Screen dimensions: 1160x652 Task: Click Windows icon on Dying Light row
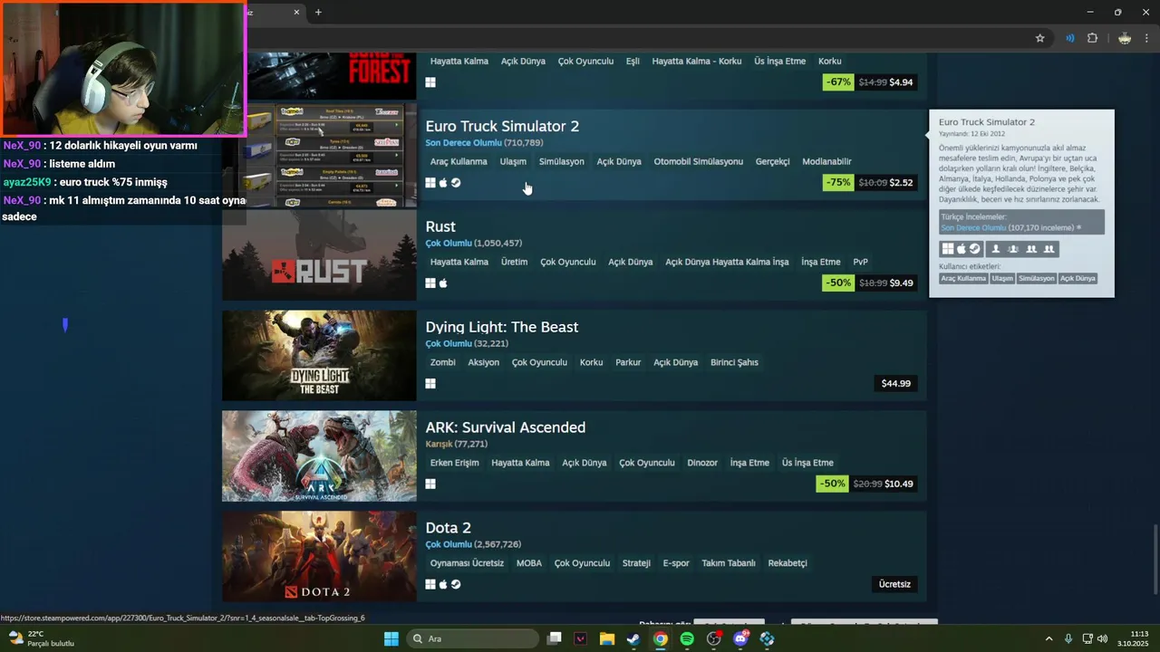click(x=430, y=384)
